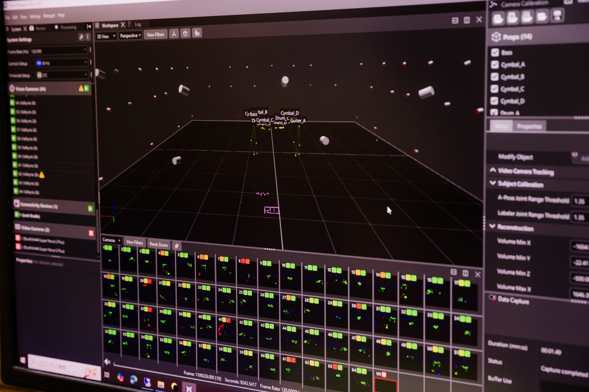Collapse the Subject Calibration section

pyautogui.click(x=492, y=184)
